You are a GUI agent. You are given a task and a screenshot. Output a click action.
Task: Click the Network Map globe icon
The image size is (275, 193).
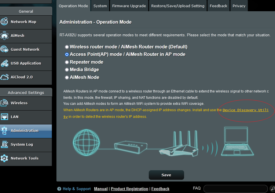[x=4, y=22]
